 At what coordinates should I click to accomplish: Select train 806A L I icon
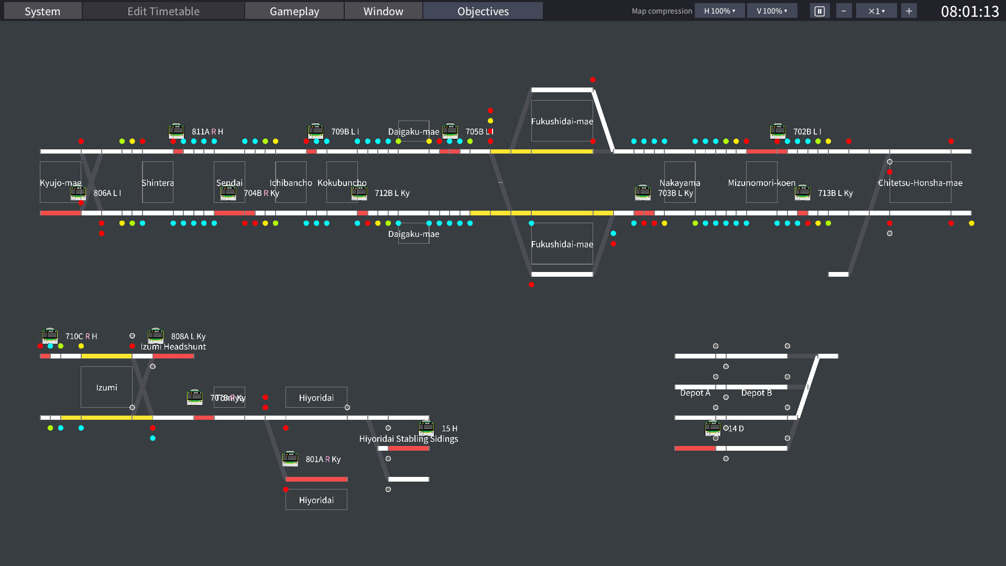(78, 193)
